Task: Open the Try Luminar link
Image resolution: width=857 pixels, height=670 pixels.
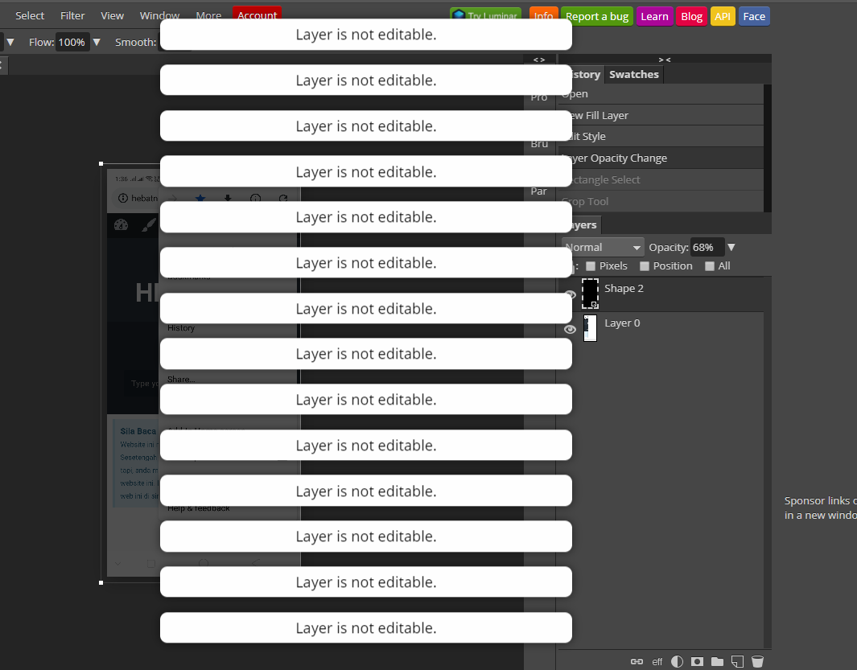Action: 485,14
